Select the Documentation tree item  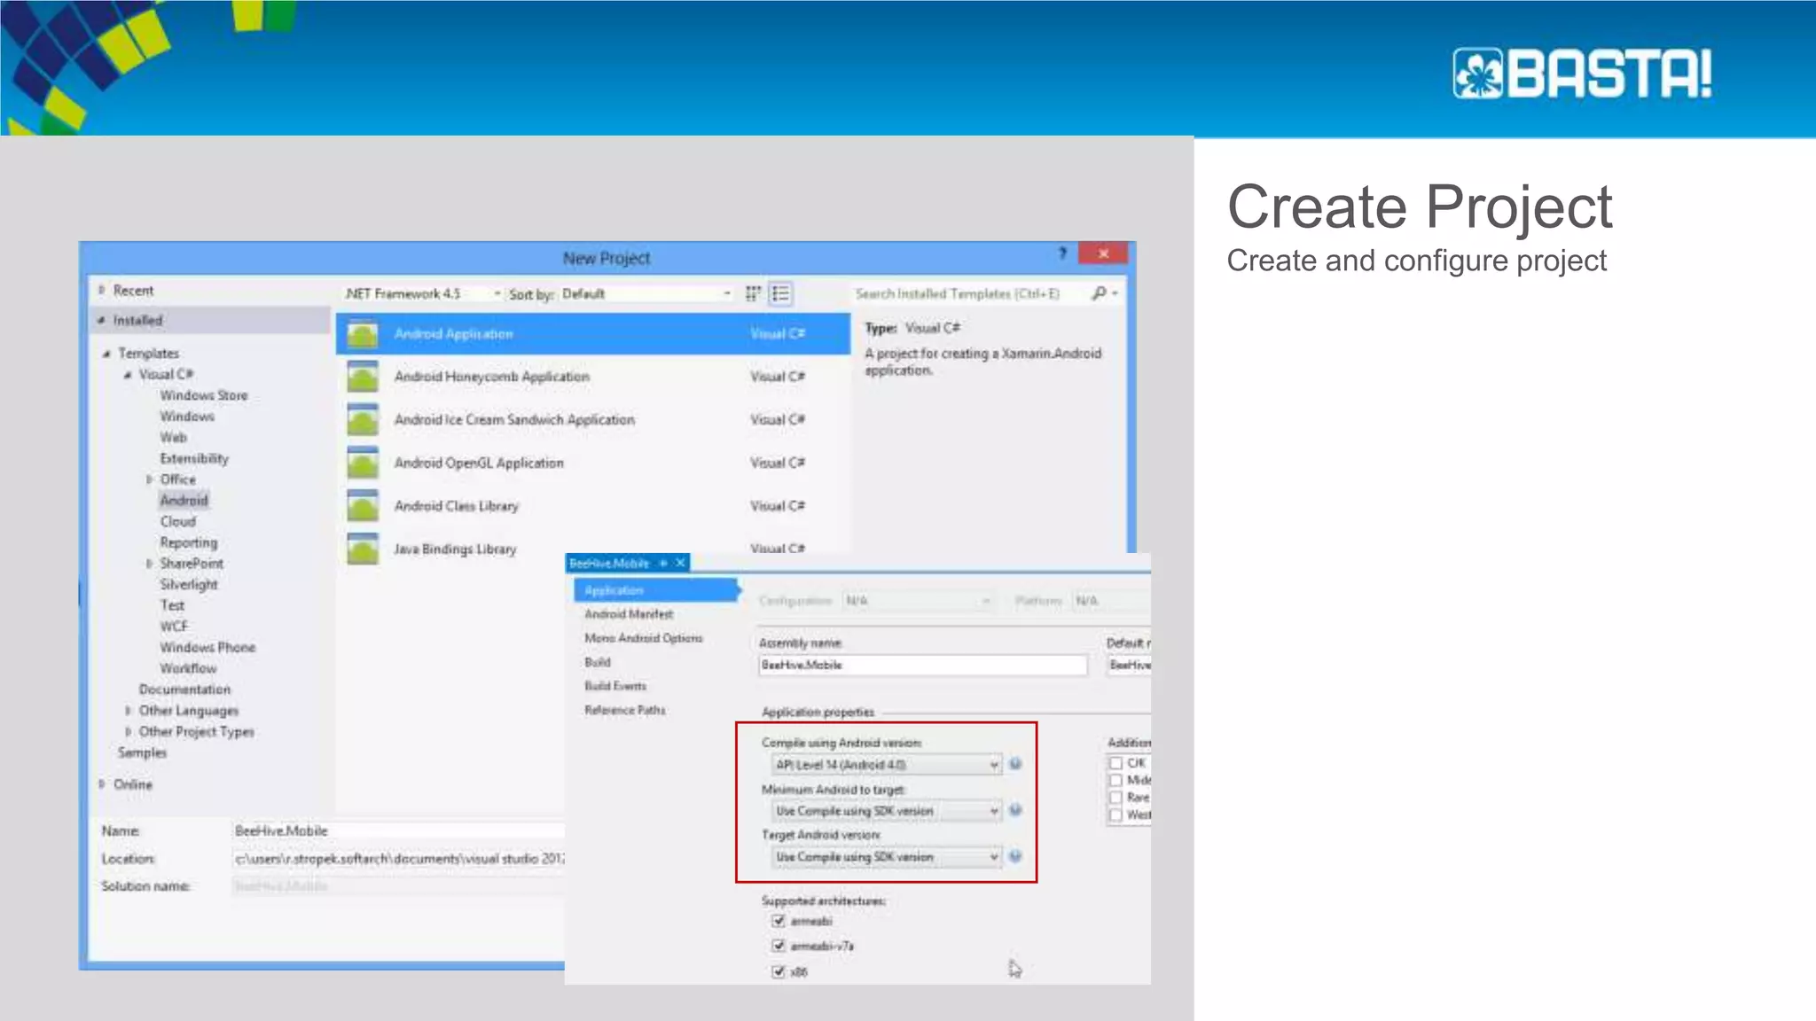[184, 690]
